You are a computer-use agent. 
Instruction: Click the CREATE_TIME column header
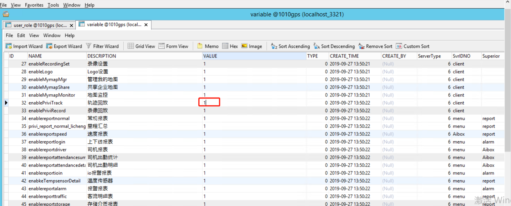point(355,56)
